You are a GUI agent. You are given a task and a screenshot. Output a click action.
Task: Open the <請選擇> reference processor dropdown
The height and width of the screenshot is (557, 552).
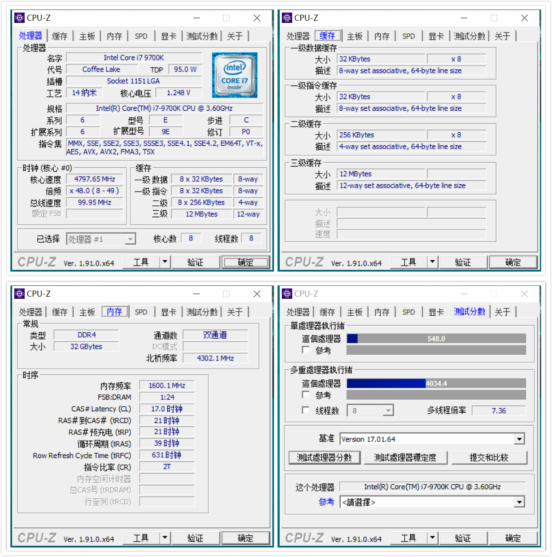(x=520, y=502)
